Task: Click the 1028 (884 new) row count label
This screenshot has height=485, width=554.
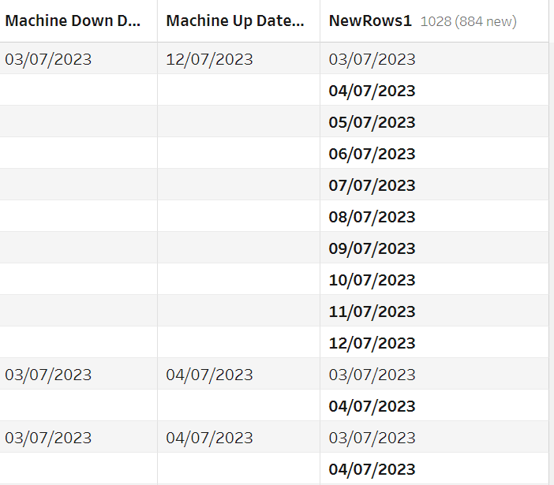Action: [x=468, y=22]
